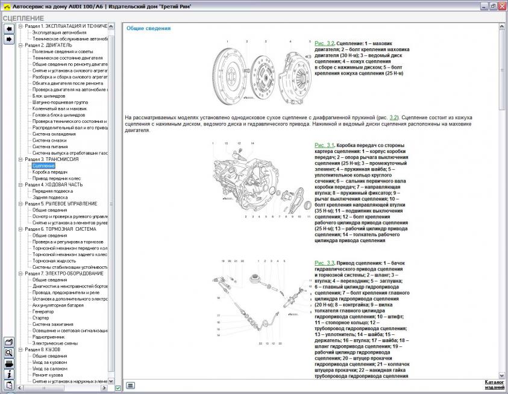The height and width of the screenshot is (394, 508).
Task: Open Аккумуляторная батарея tree item
Action: point(58,305)
